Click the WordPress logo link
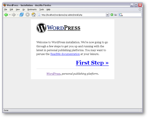Viewport: 148px width, 118px height. [x=58, y=28]
